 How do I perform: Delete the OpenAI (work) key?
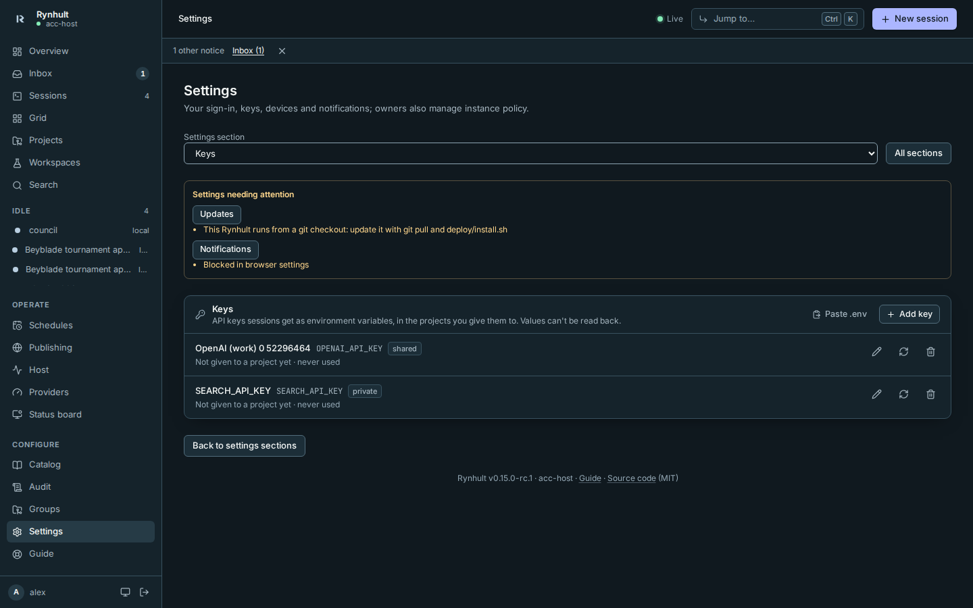pos(930,352)
